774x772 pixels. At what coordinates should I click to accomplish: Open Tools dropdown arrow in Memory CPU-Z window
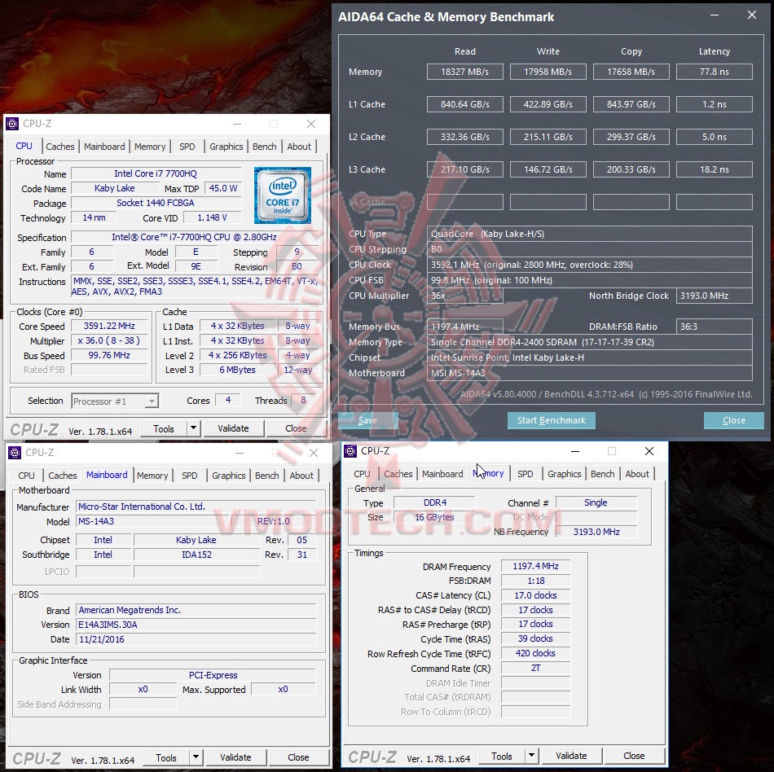click(x=532, y=756)
